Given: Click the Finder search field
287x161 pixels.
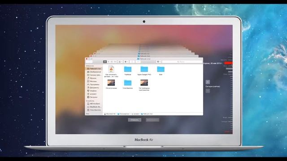Looking at the screenshot, I should (x=182, y=62).
